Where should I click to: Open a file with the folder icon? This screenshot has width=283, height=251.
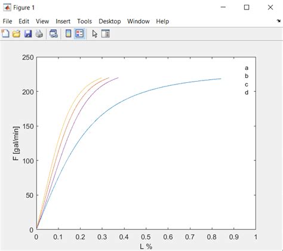pyautogui.click(x=17, y=33)
